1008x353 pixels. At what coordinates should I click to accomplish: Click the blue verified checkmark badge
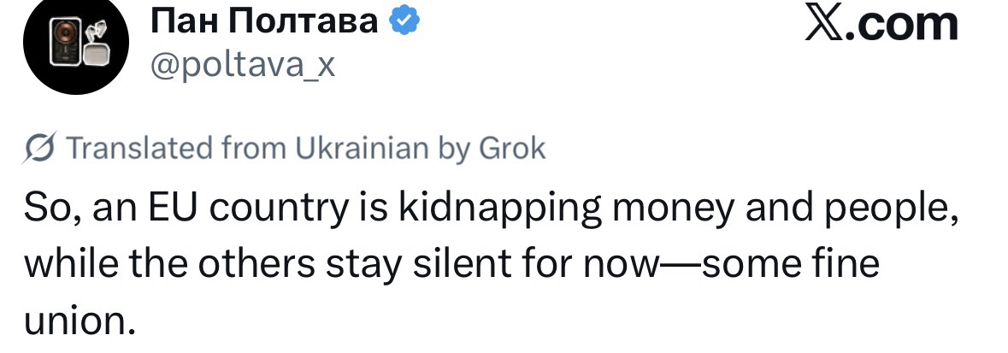click(404, 24)
